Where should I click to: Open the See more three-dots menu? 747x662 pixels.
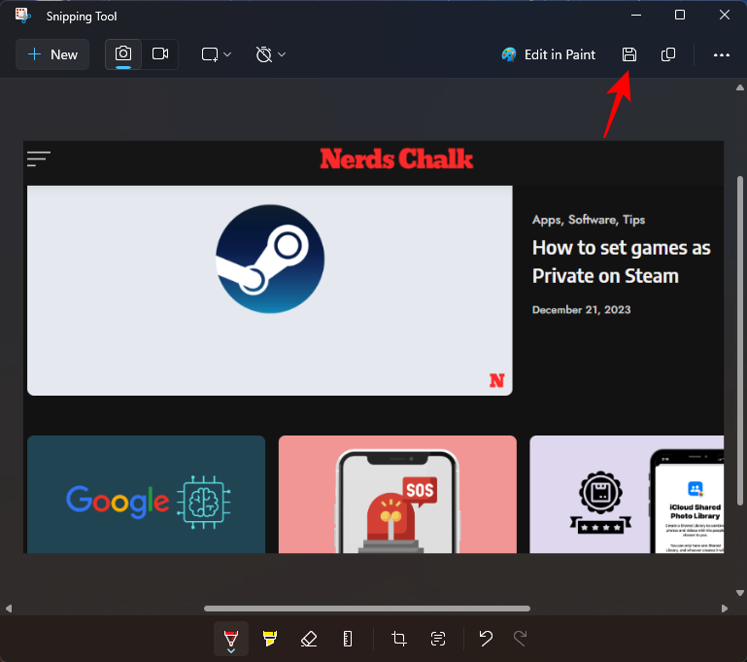[x=721, y=54]
